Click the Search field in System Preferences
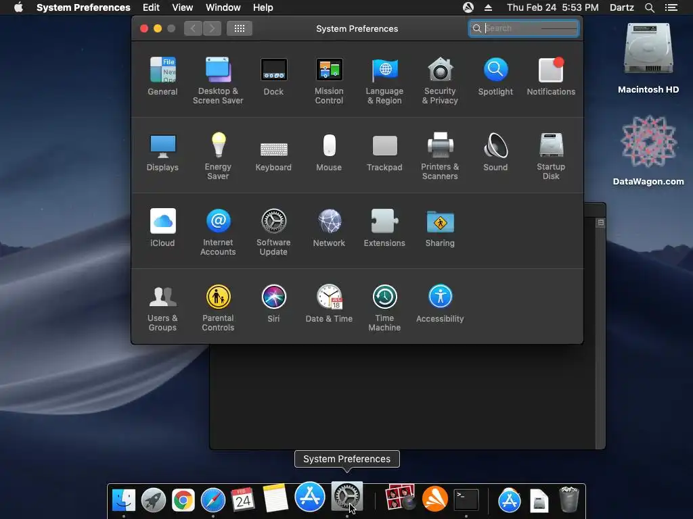Image resolution: width=693 pixels, height=519 pixels. point(524,28)
